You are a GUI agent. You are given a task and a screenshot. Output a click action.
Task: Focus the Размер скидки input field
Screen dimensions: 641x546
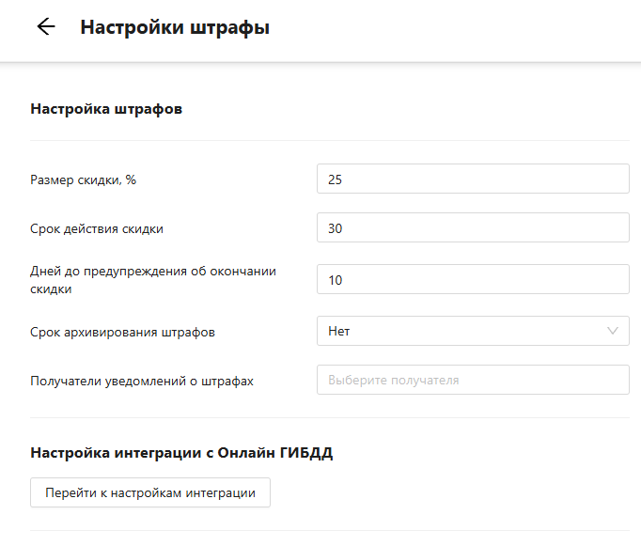pos(472,179)
